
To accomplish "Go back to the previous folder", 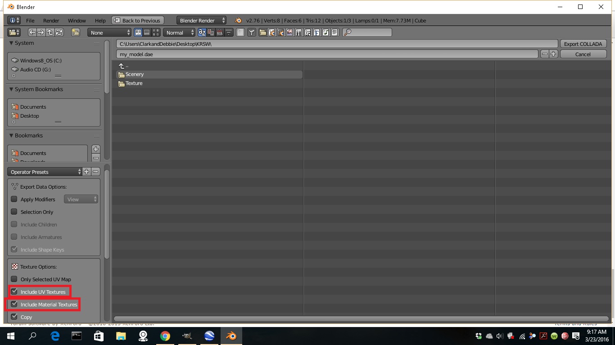I will (32, 32).
